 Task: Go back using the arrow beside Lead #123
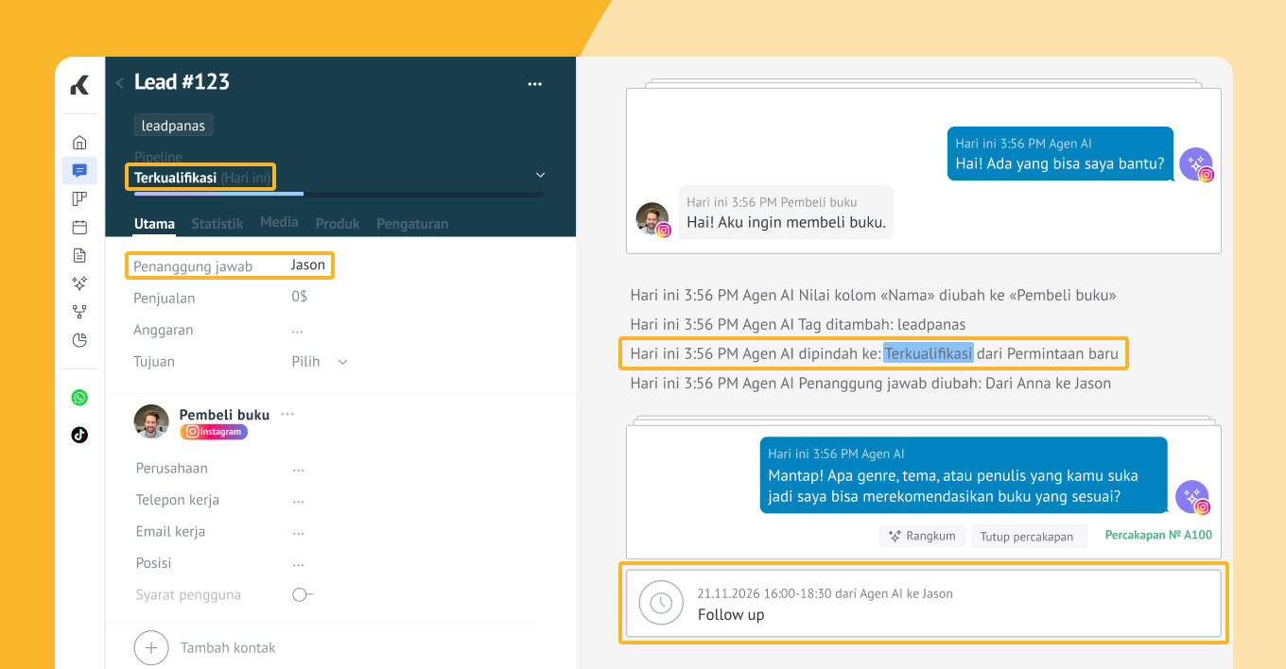120,83
